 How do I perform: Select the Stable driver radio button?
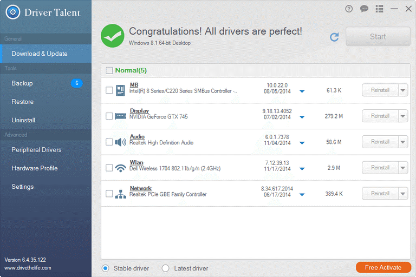click(x=105, y=268)
